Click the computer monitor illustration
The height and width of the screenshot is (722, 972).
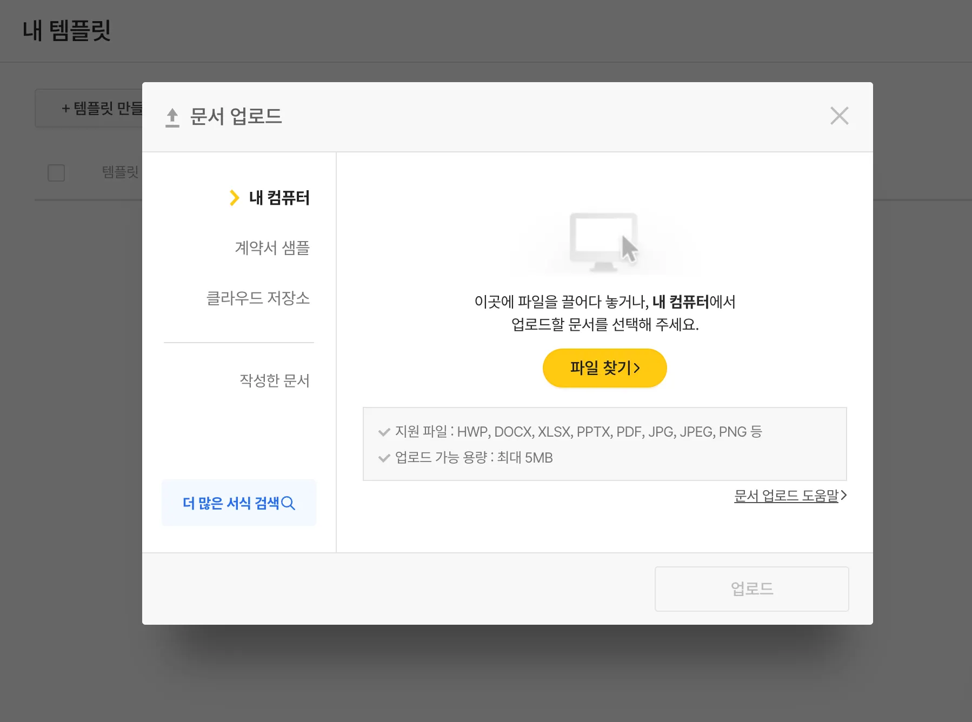tap(604, 242)
